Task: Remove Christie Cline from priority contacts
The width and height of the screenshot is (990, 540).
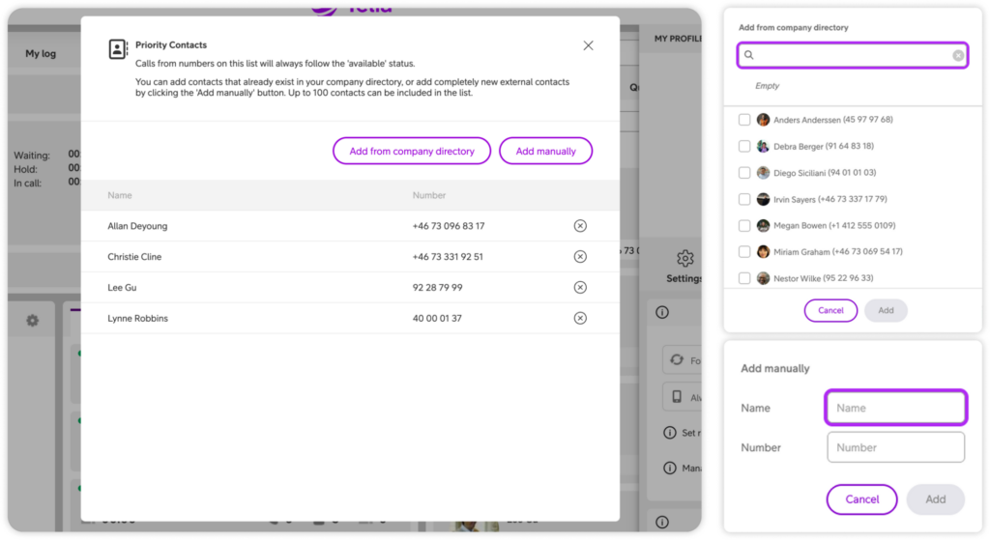Action: (x=580, y=257)
